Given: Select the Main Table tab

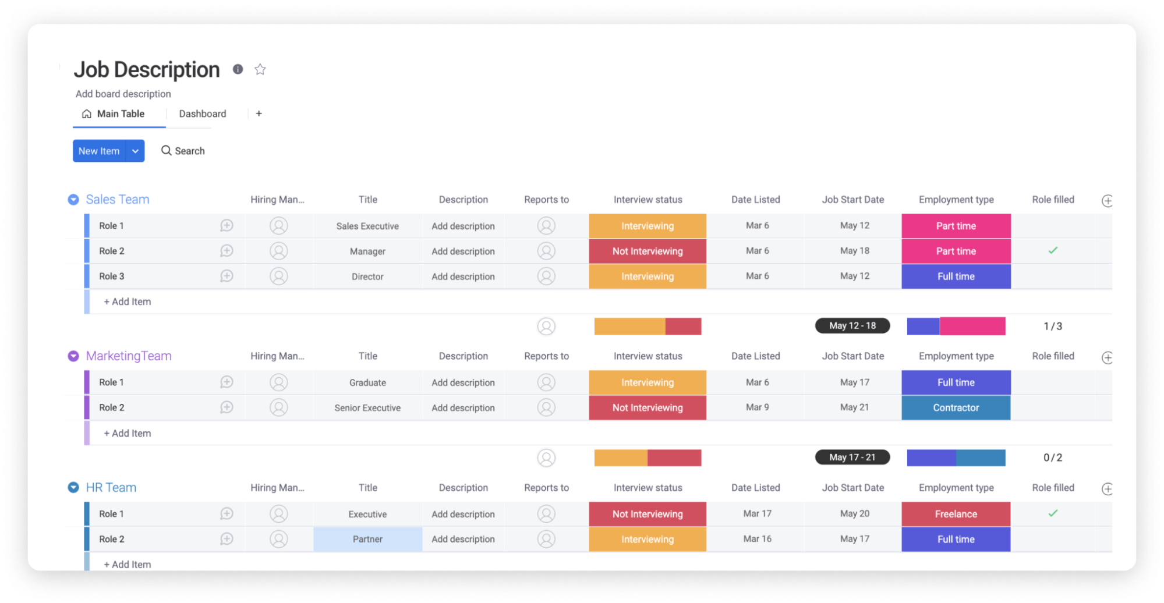Looking at the screenshot, I should [x=114, y=113].
